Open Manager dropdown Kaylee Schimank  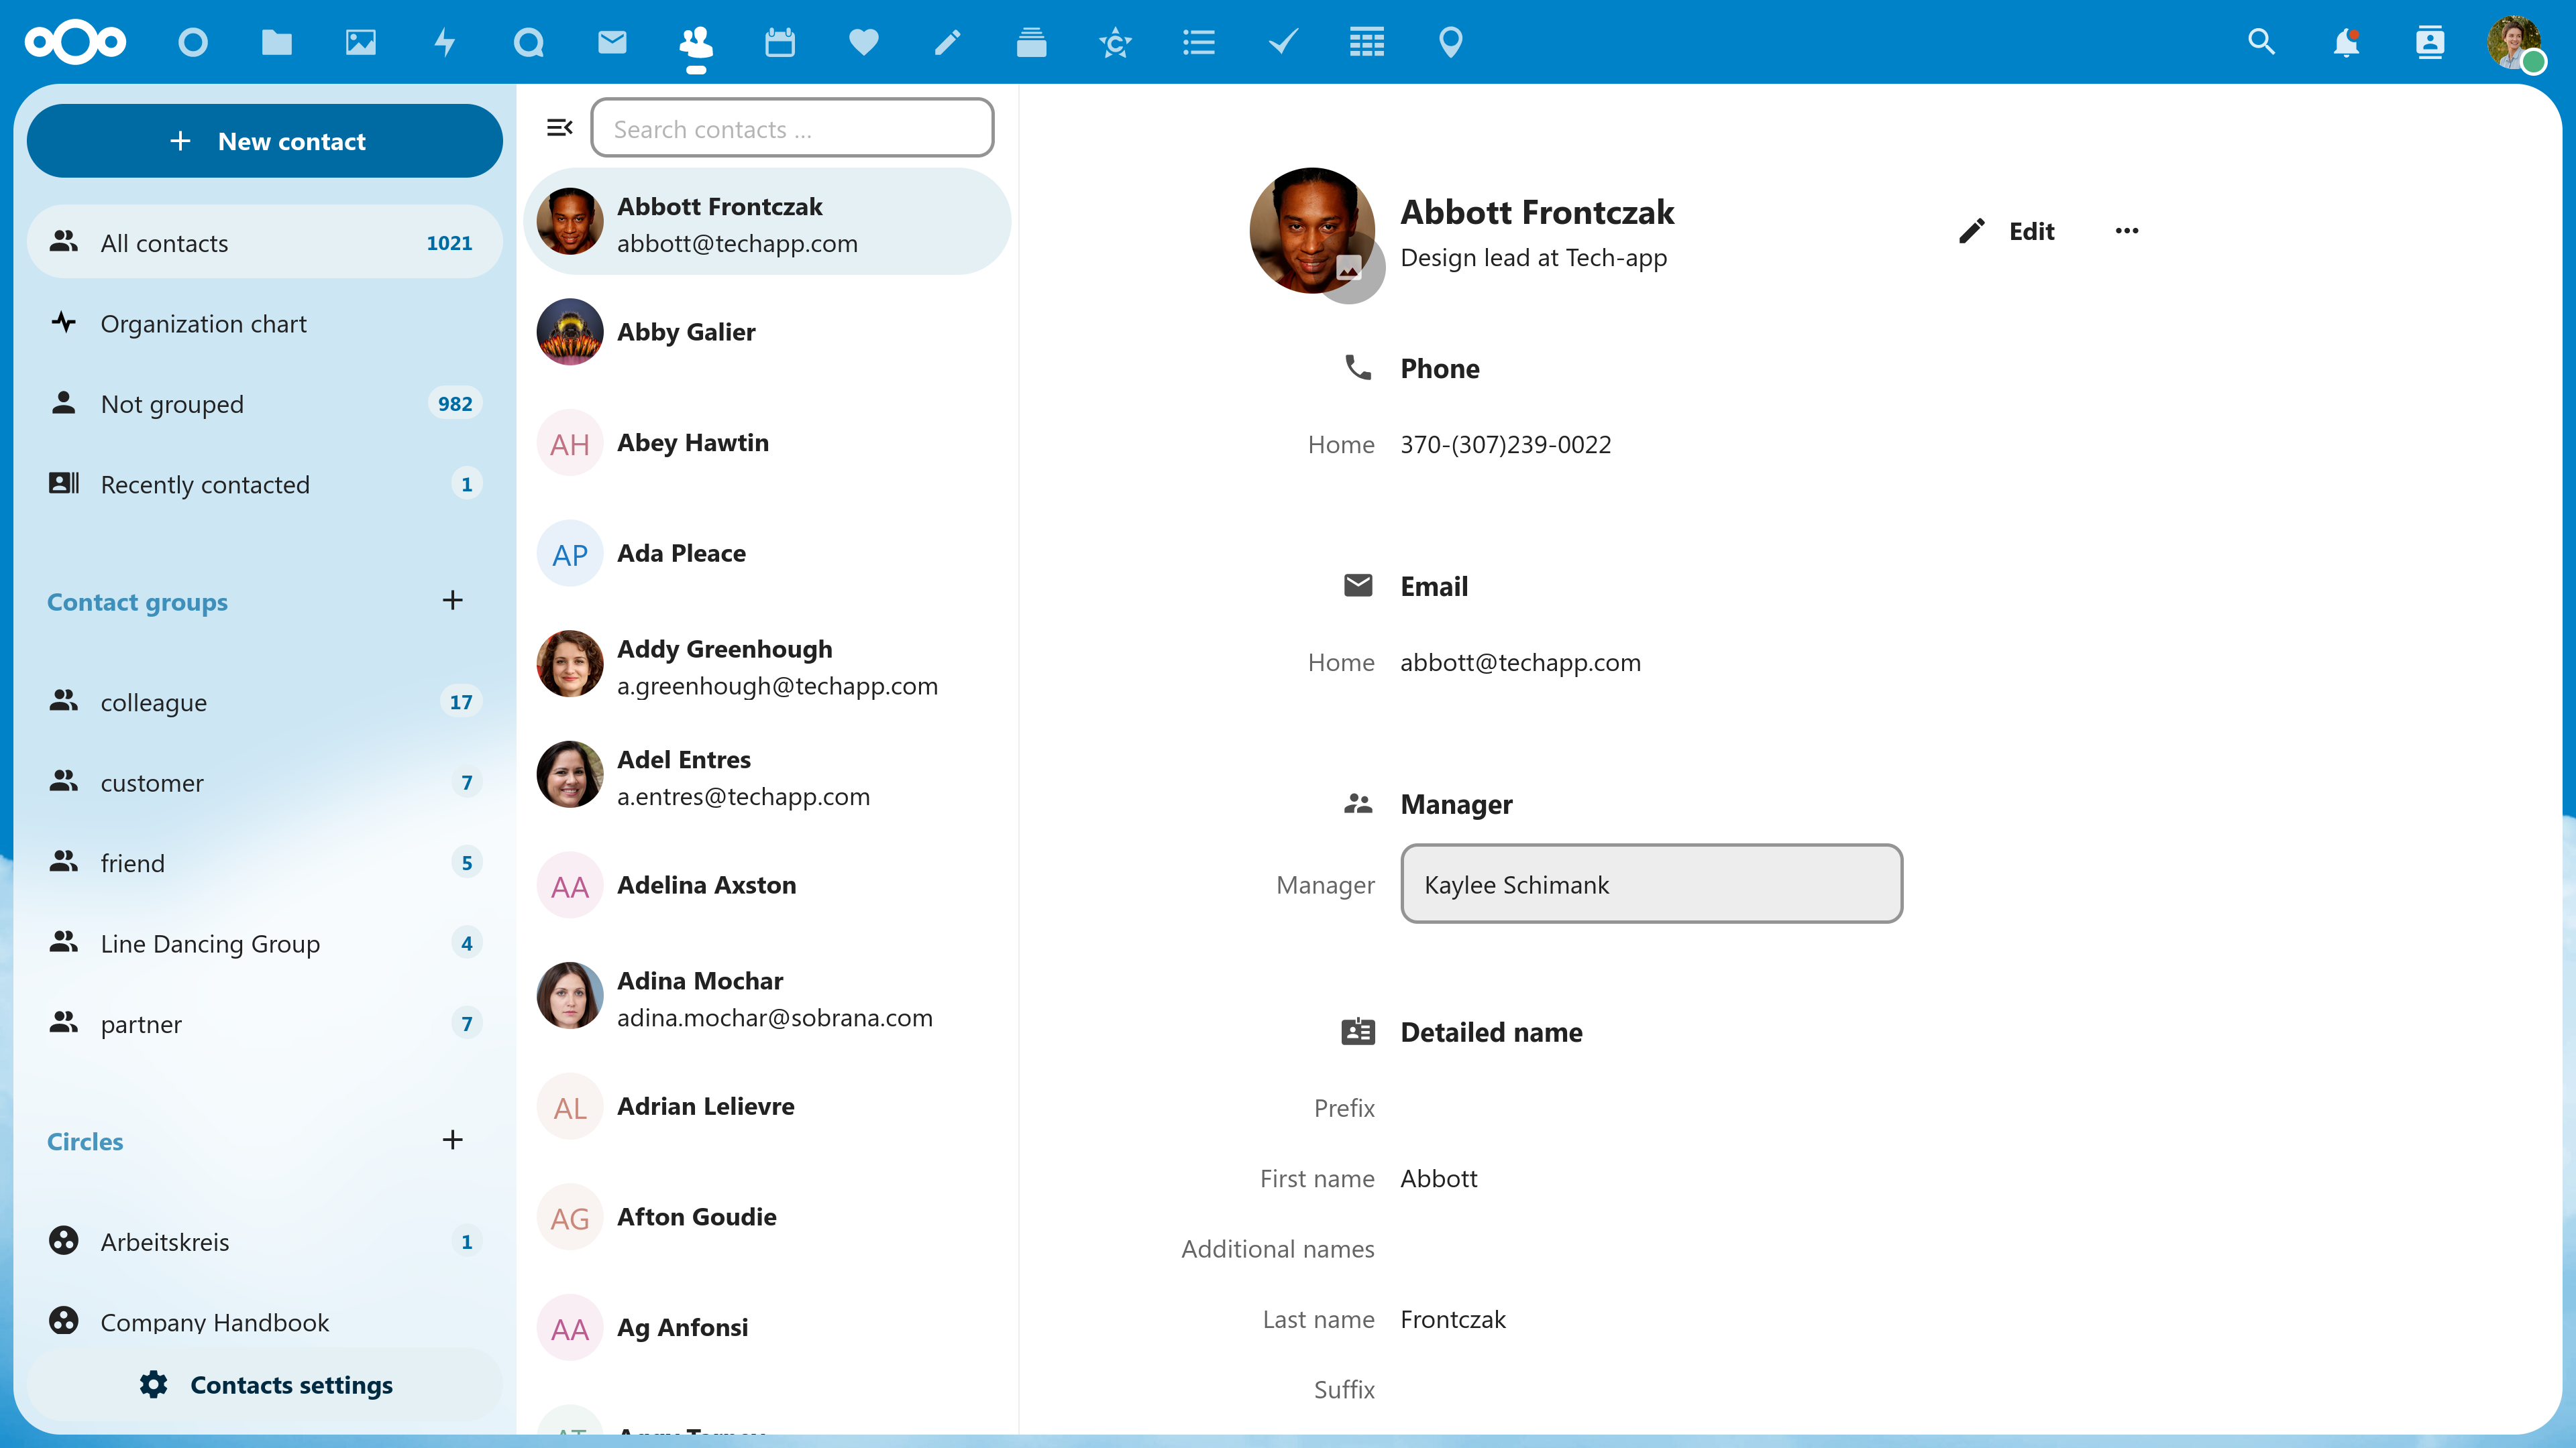tap(1651, 884)
